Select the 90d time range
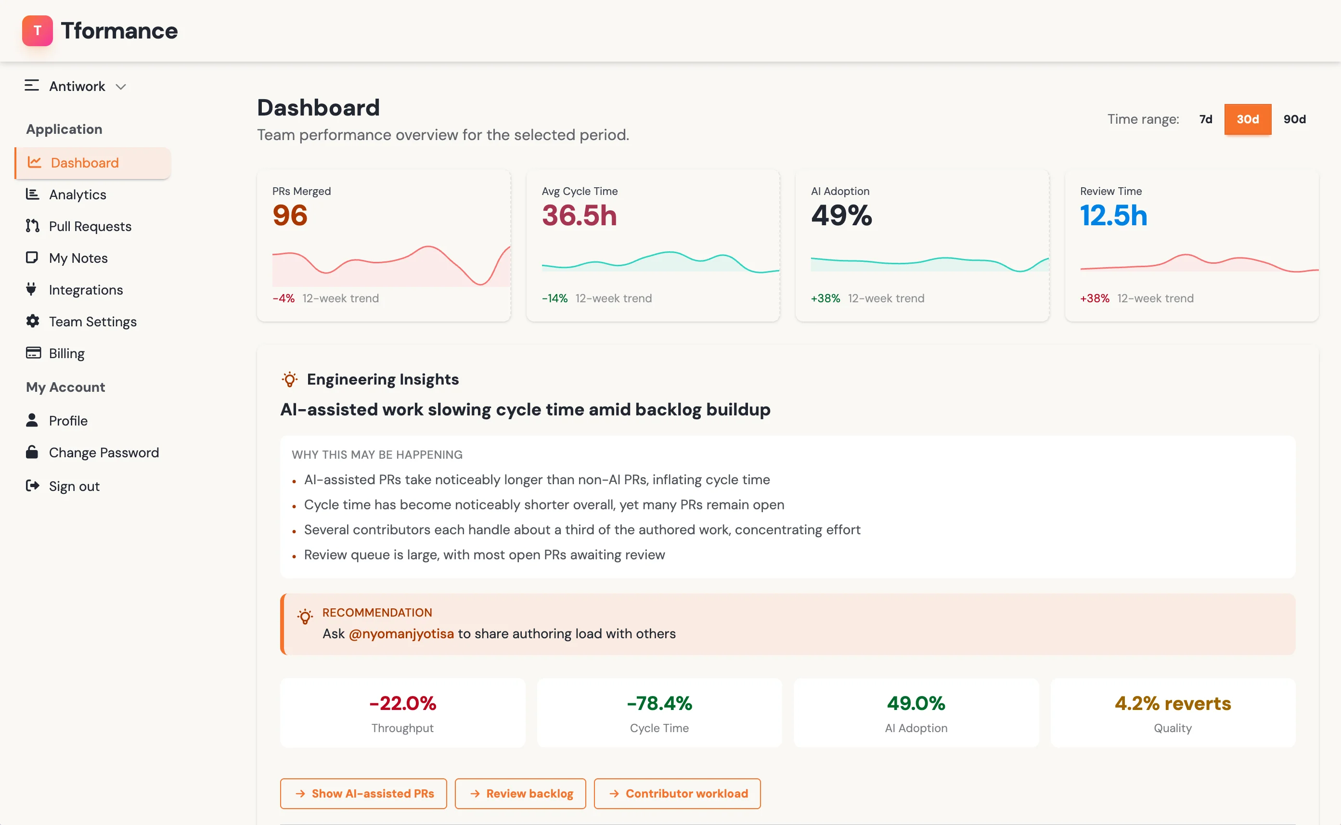Screen dimensions: 1341x825 tap(1295, 119)
